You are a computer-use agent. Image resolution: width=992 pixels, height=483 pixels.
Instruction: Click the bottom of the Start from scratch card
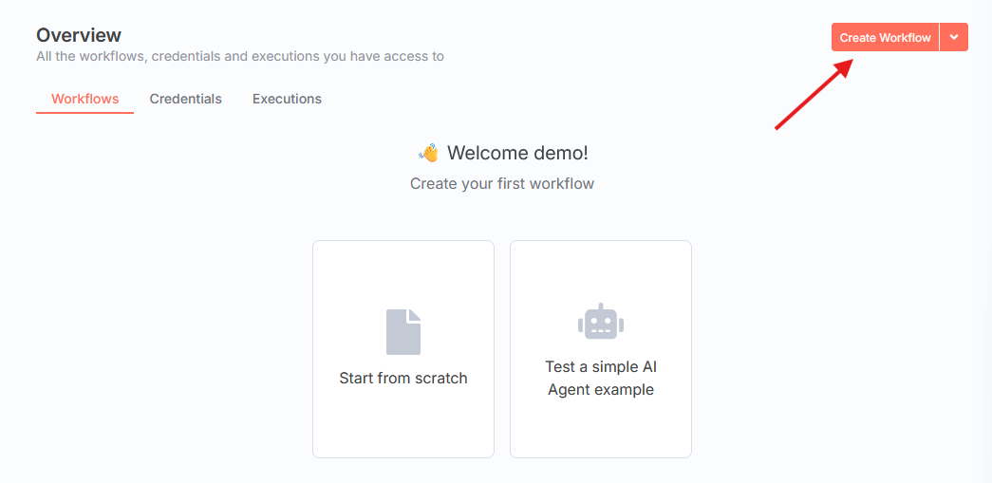pos(403,432)
